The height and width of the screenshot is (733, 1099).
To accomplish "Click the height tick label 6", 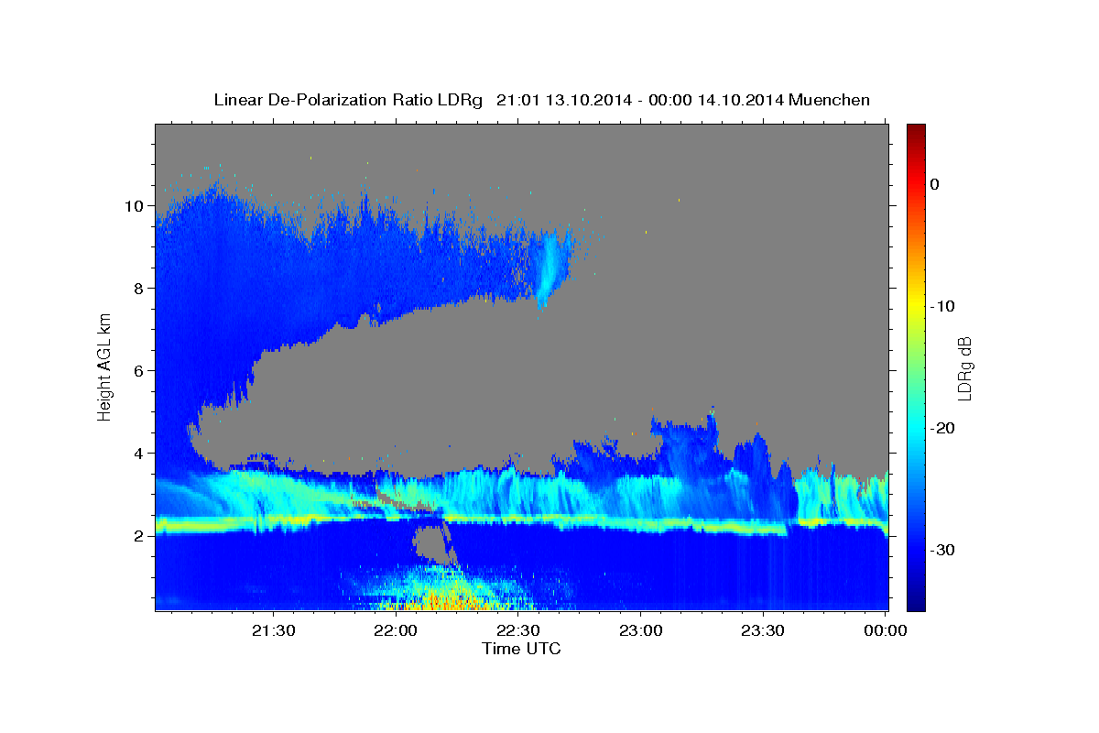I will point(141,370).
